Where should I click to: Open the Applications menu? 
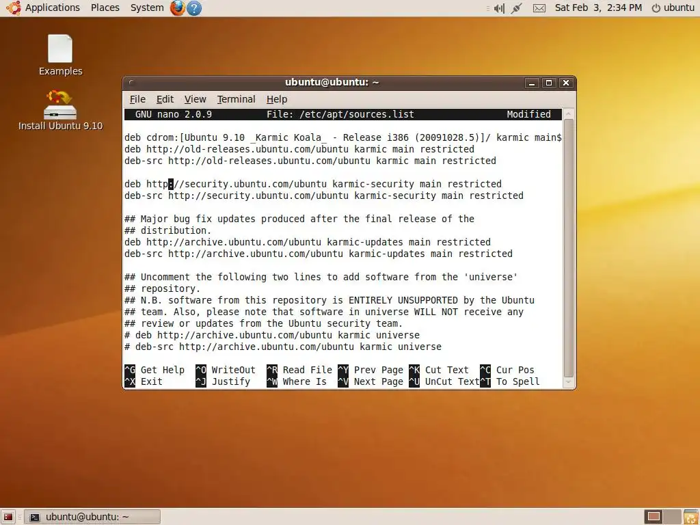point(43,8)
